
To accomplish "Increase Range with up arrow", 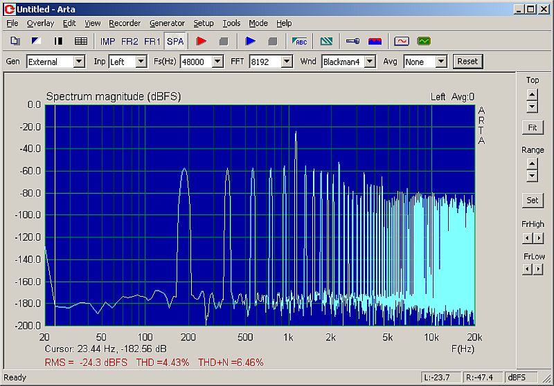I will tap(532, 164).
